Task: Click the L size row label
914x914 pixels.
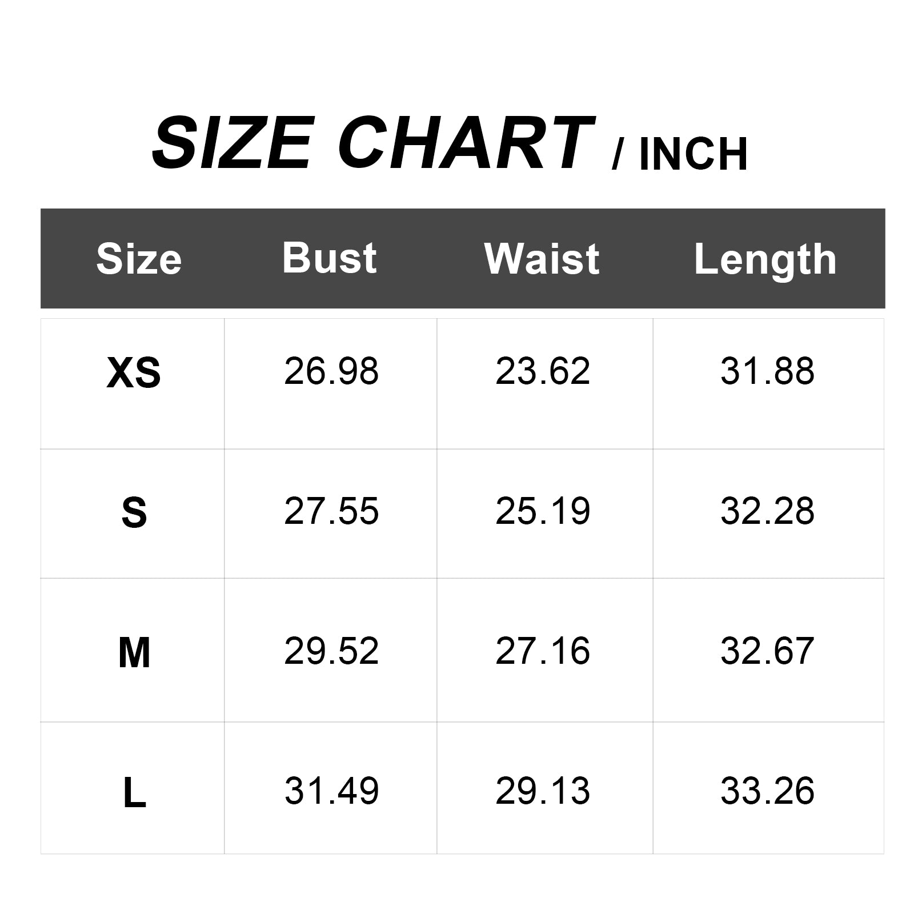Action: [134, 793]
